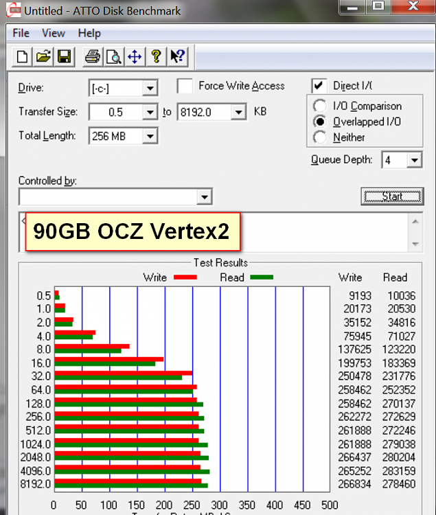436x515 pixels.
Task: Expand the Total Length 256 MB dropdown
Action: pos(150,136)
